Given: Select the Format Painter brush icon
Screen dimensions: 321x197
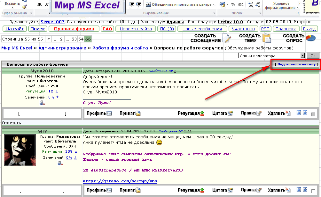Looking at the screenshot, I should click(x=25, y=7).
